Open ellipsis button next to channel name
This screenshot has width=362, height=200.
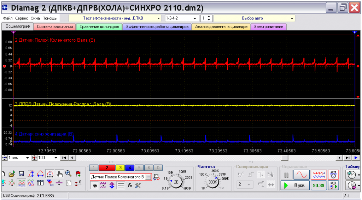(x=148, y=177)
